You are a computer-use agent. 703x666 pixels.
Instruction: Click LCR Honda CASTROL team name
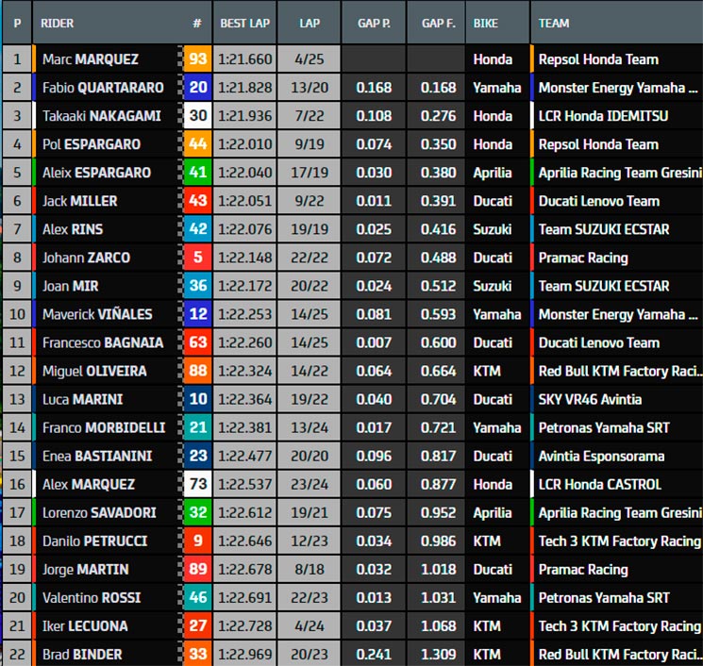[x=599, y=484]
